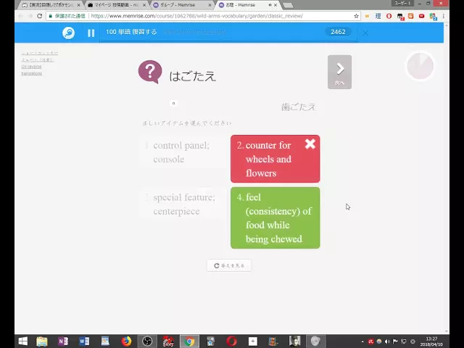Go to next question with arrow button
The image size is (464, 348).
click(x=340, y=72)
